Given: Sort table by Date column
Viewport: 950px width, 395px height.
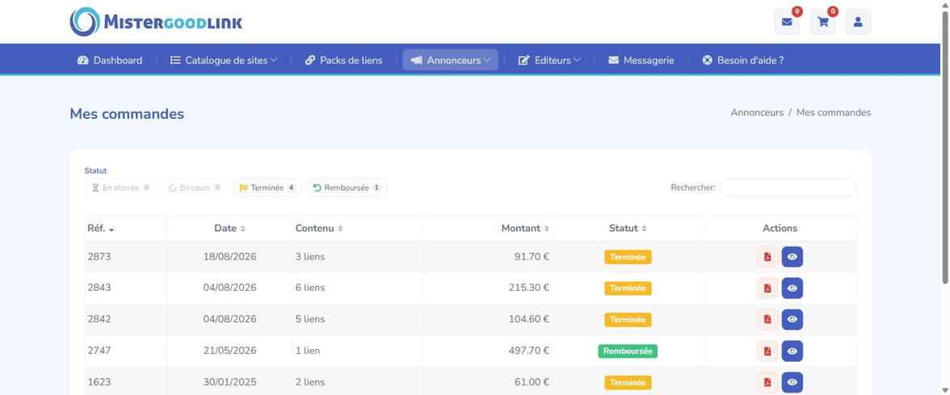Looking at the screenshot, I should pyautogui.click(x=229, y=229).
